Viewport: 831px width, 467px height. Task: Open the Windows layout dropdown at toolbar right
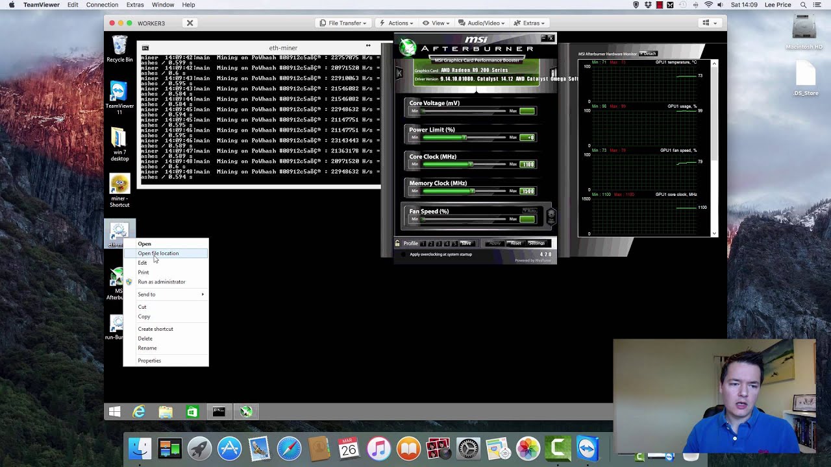[709, 23]
